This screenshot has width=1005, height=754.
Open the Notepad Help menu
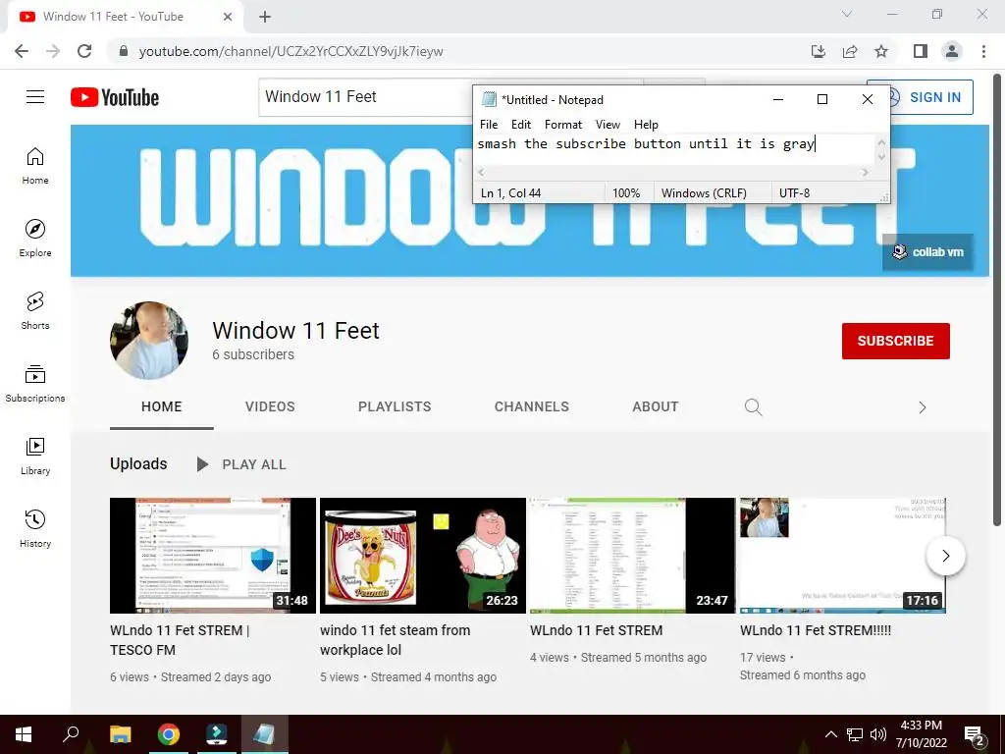[646, 125]
